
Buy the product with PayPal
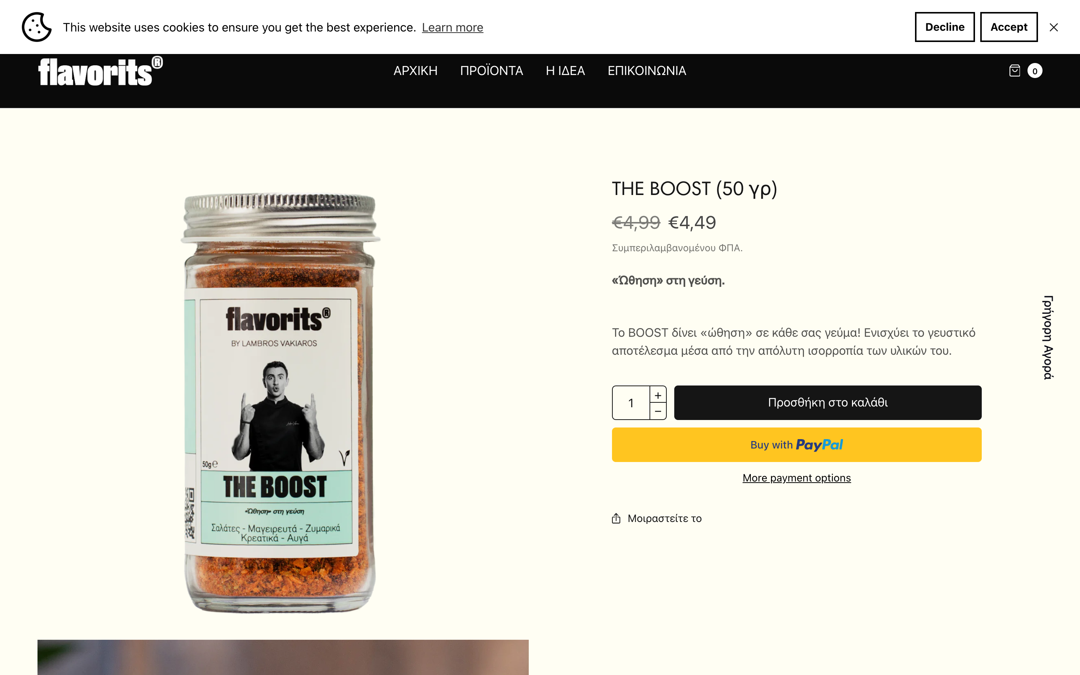(x=796, y=444)
